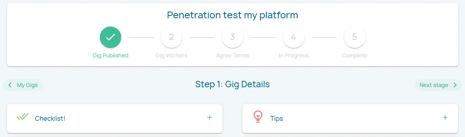Proceed to Next stage
Viewport: 465px width, 137px height.
[434, 85]
